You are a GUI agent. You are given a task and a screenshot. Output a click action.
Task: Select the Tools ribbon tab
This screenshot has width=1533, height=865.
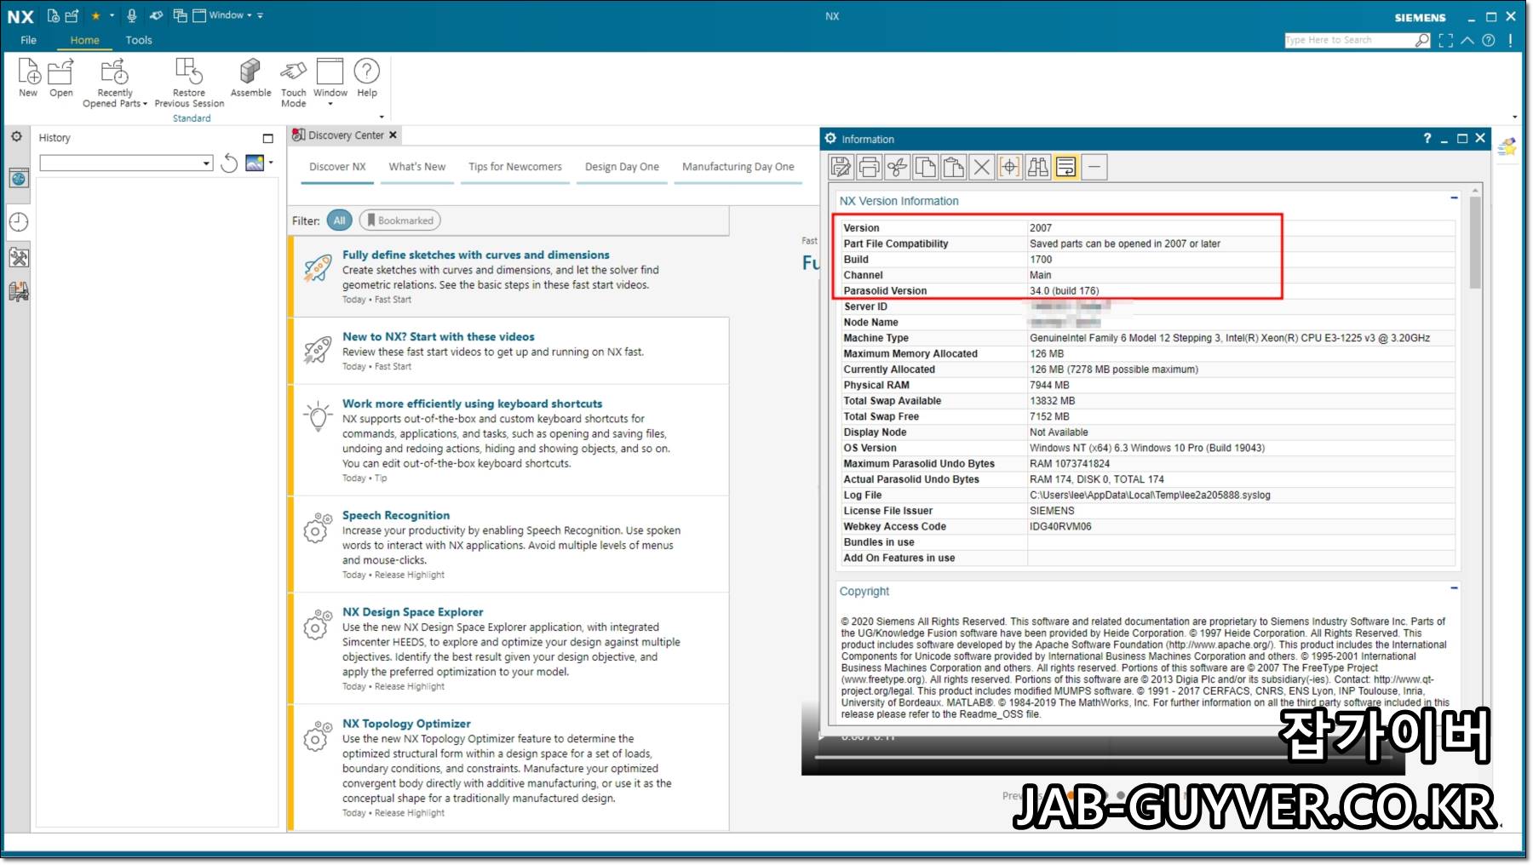pos(139,40)
